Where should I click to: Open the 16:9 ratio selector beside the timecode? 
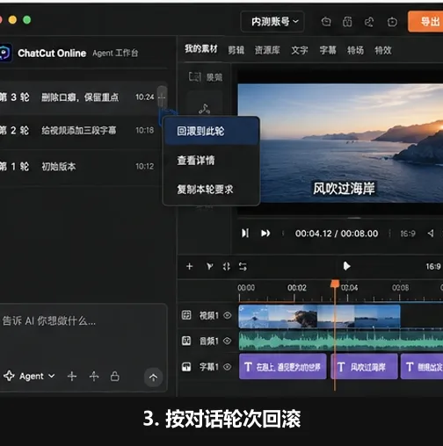pyautogui.click(x=408, y=234)
